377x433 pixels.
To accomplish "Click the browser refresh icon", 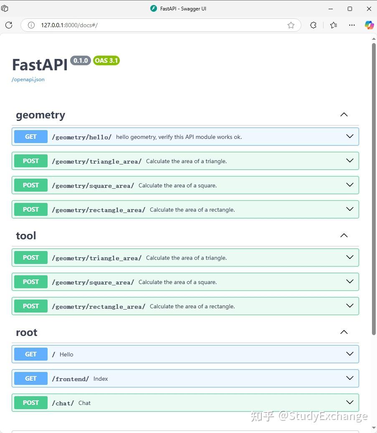I will tap(9, 25).
